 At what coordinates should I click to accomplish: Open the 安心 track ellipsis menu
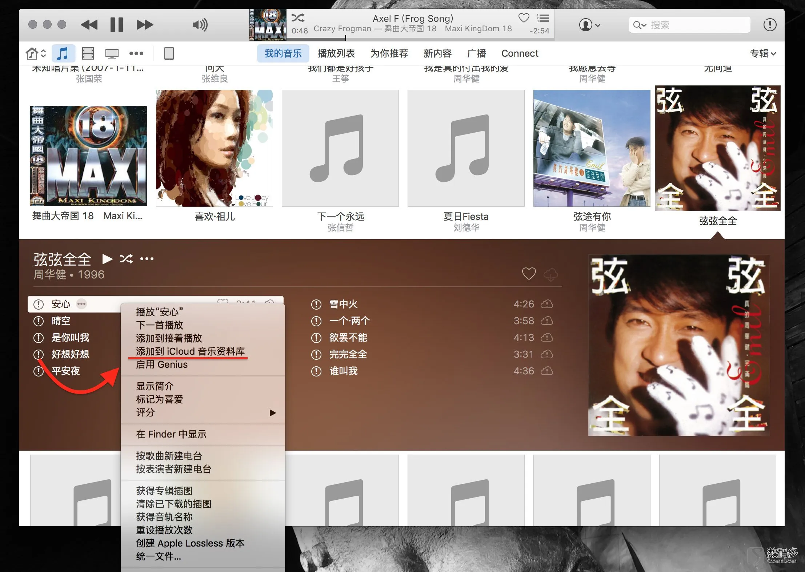81,304
